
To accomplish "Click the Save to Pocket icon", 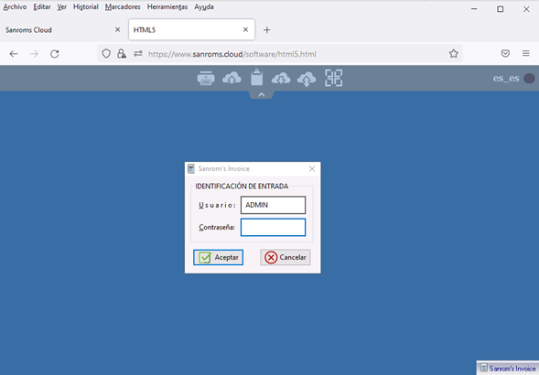I will 505,54.
